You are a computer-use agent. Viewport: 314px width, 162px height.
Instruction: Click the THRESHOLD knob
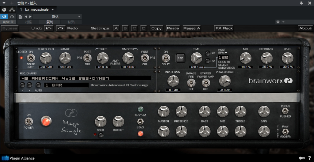(46, 58)
